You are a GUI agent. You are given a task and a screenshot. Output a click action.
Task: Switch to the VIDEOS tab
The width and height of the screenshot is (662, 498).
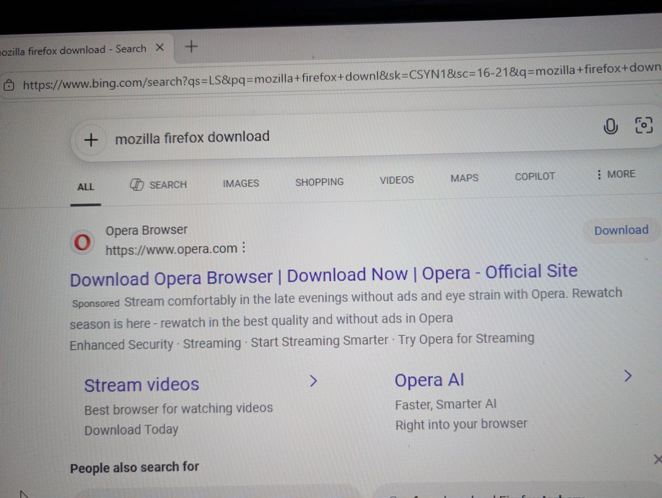(x=397, y=180)
